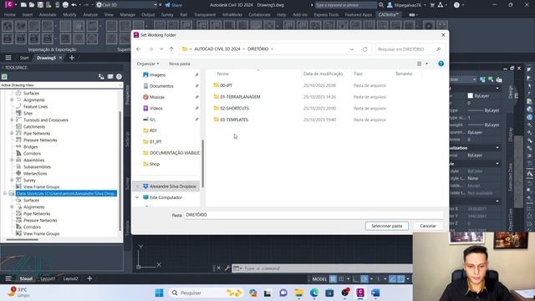Click the Share button in title bar
Image resolution: width=535 pixels, height=301 pixels.
point(173,5)
